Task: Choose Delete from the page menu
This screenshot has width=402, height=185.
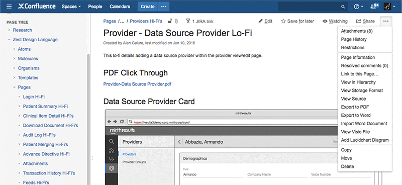Action: pos(365,166)
